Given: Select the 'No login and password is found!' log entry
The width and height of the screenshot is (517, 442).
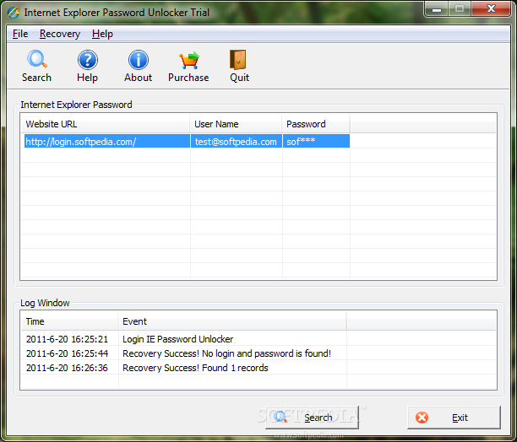Looking at the screenshot, I should [227, 353].
